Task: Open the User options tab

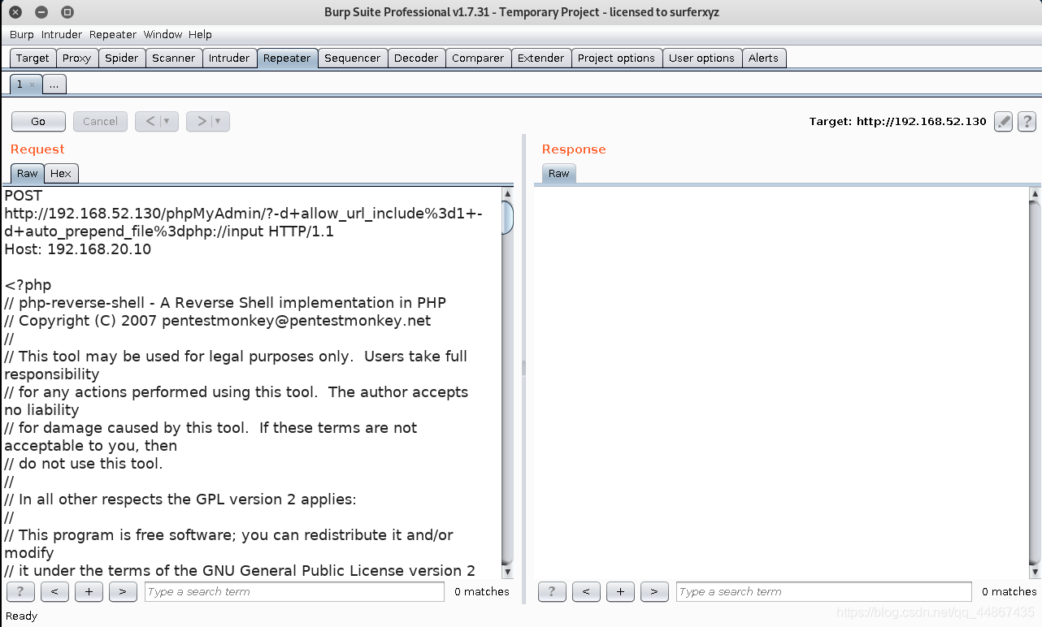Action: coord(701,58)
